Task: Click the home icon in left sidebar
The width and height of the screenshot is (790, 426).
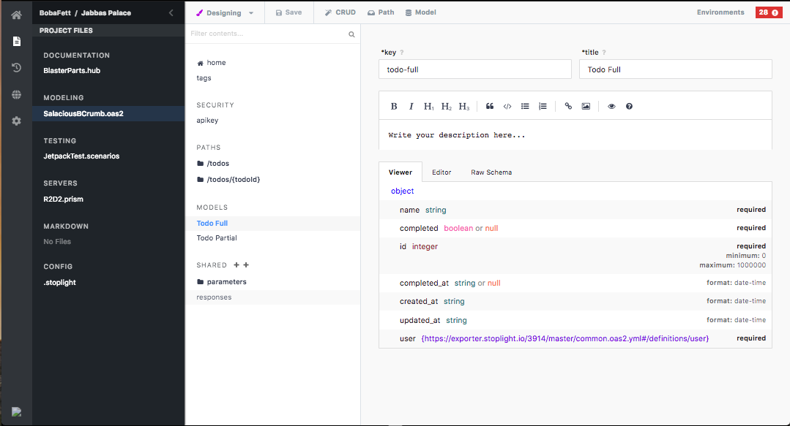Action: click(x=16, y=15)
